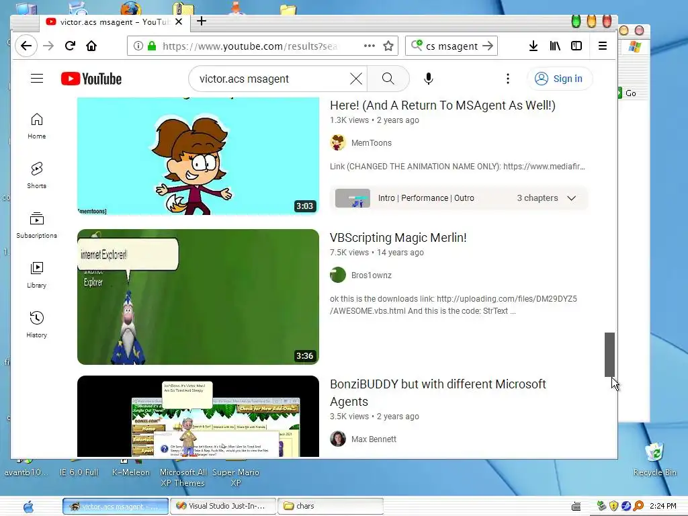
Task: Select the Recycle Bin desktop icon
Action: click(x=654, y=460)
